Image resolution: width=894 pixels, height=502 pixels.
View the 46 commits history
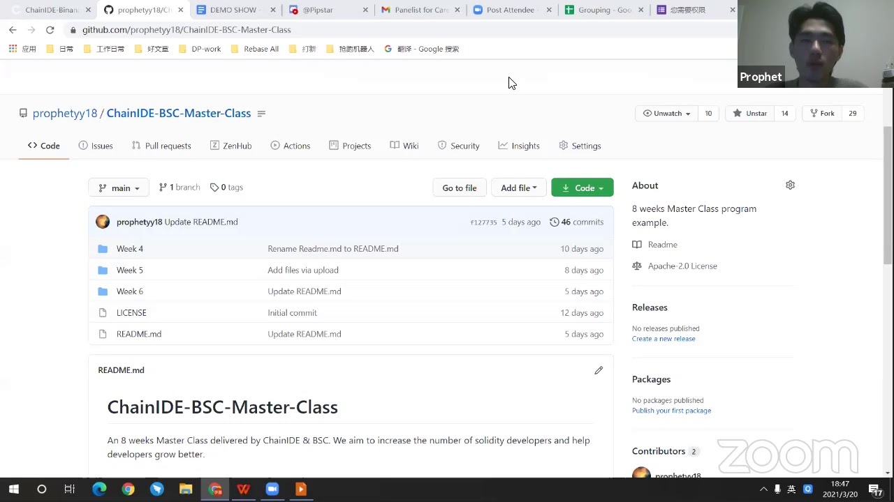577,222
